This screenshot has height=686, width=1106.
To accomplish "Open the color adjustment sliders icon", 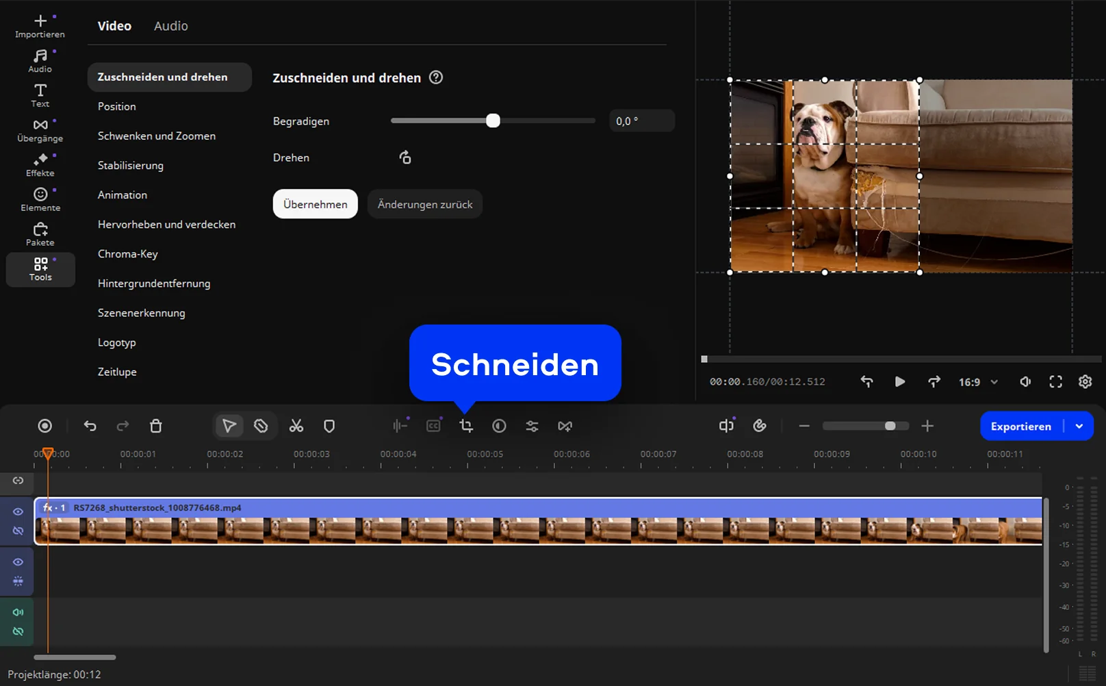I will click(x=532, y=426).
